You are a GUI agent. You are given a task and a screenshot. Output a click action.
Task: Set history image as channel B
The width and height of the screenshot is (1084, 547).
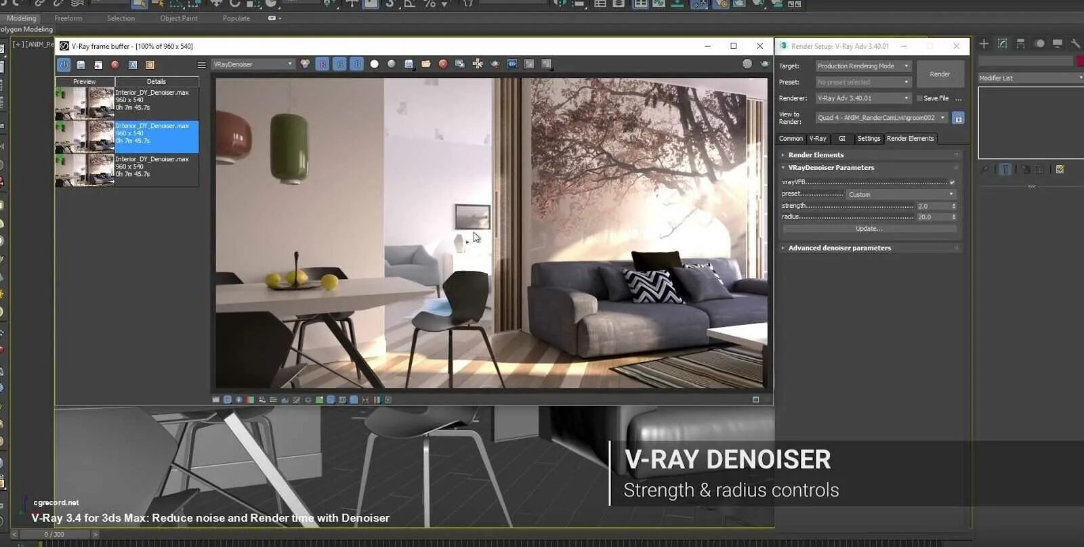150,65
